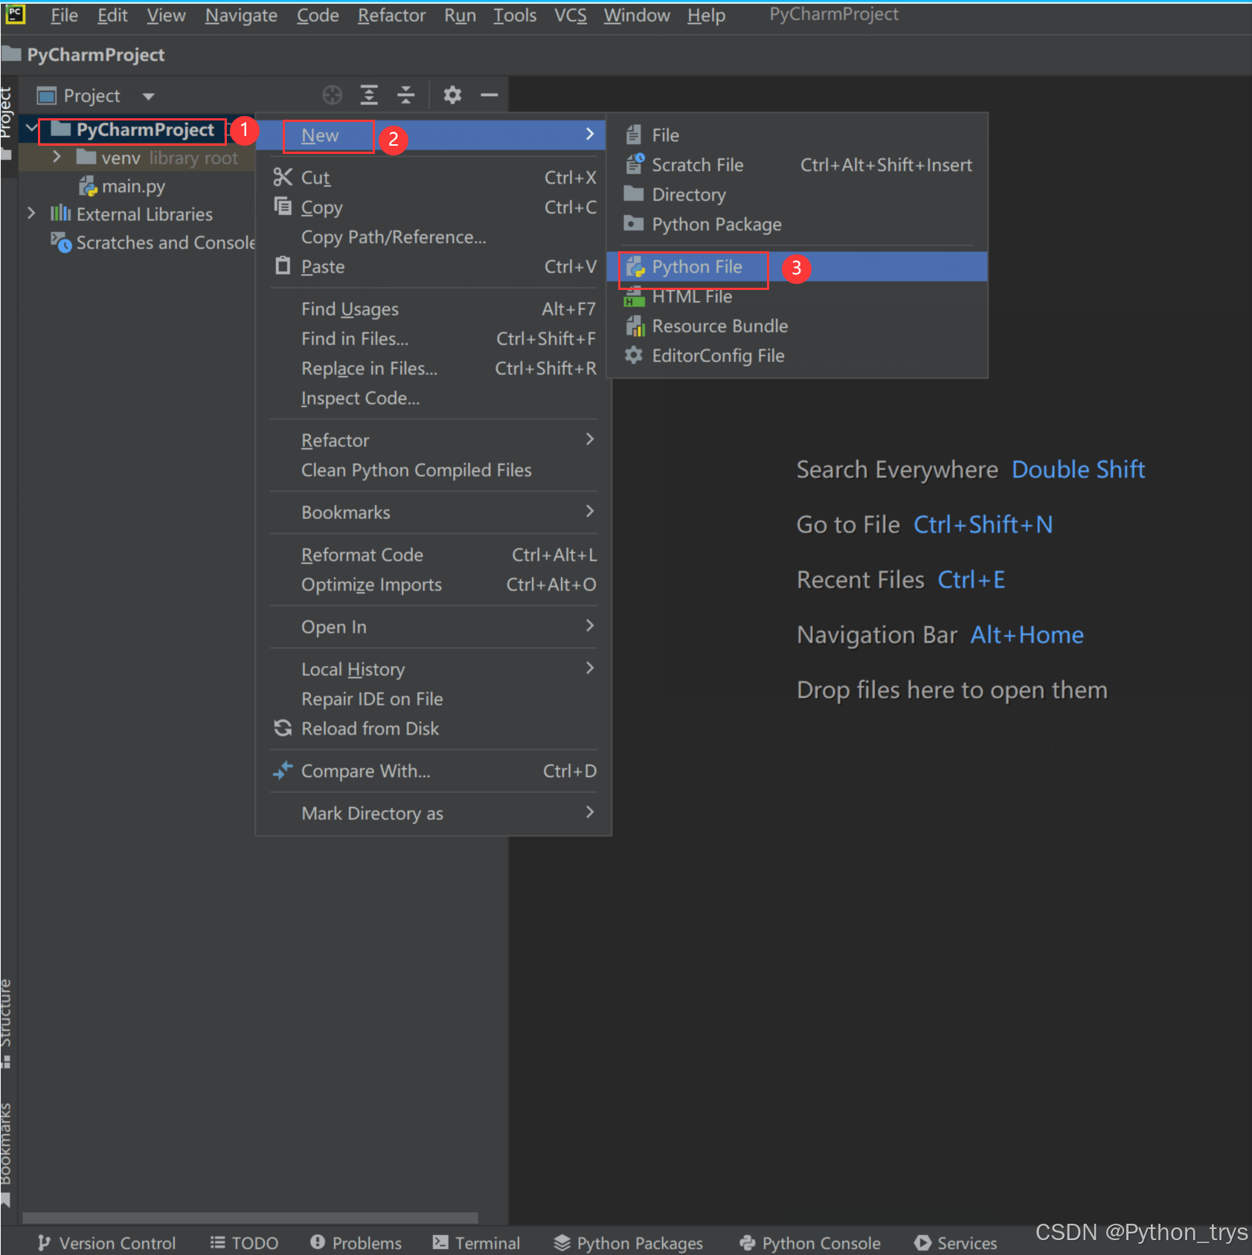Image resolution: width=1252 pixels, height=1255 pixels.
Task: Click the EditorConfig gear icon
Action: pos(634,355)
